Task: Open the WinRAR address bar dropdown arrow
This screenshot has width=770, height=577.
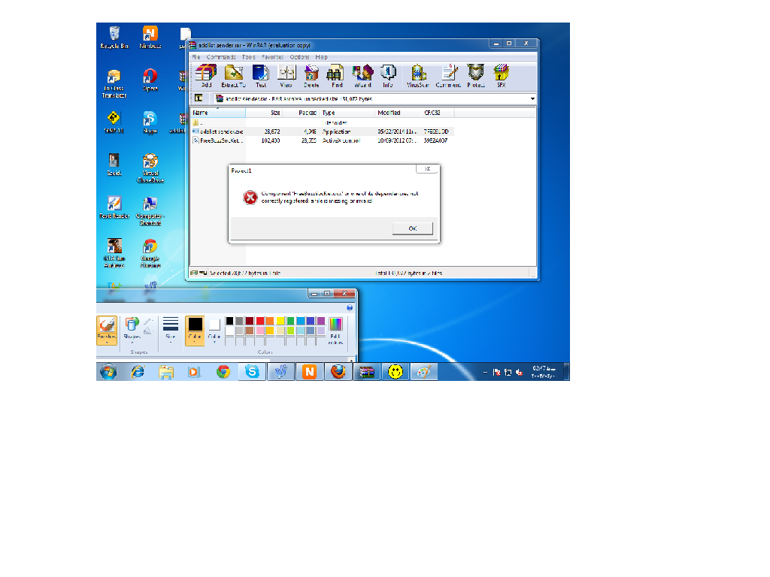Action: point(532,98)
